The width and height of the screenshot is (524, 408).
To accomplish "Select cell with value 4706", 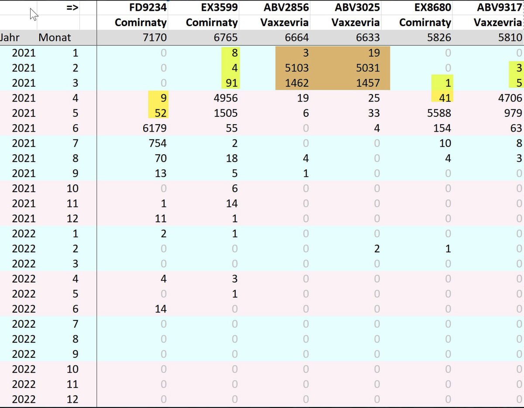I will (510, 99).
